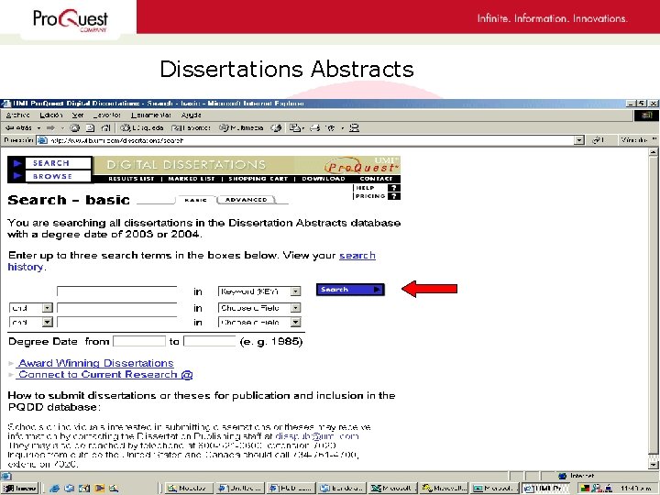Screen dimensions: 660x495
Task: Open the Herramientas menu
Action: tap(151, 115)
